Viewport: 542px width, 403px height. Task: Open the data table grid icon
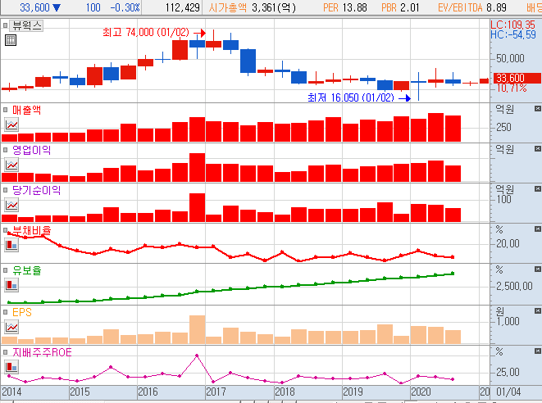pos(11,40)
